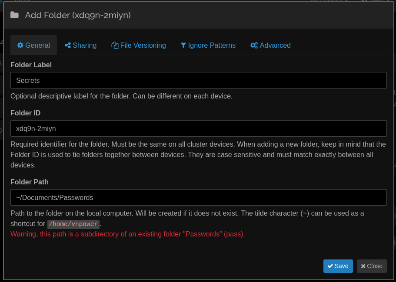Close the Add Folder dialog
Image resolution: width=396 pixels, height=282 pixels.
[x=372, y=266]
